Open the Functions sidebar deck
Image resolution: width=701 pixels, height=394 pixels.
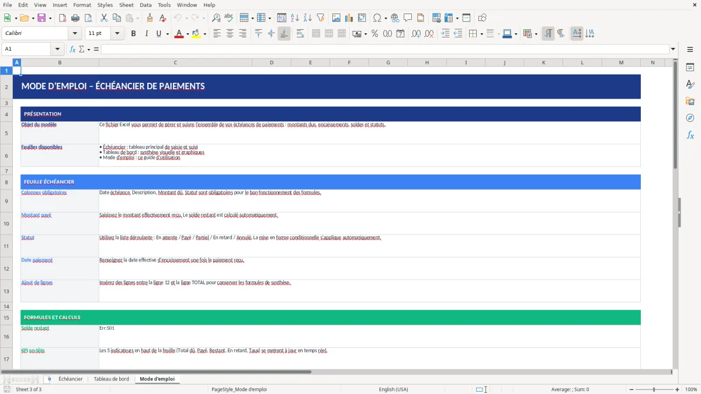[x=690, y=135]
